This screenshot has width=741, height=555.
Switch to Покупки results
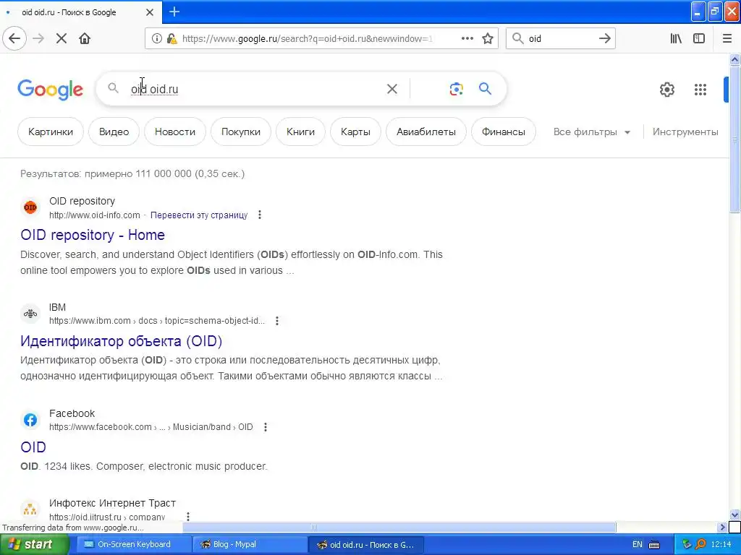241,132
